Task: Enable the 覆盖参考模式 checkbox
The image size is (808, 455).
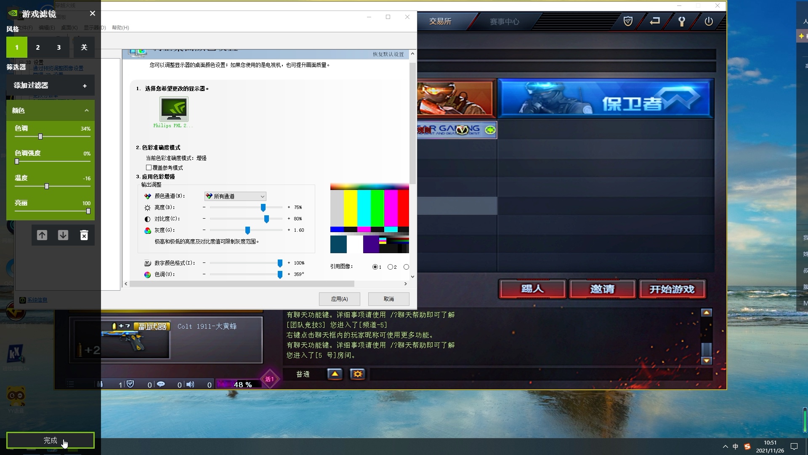Action: point(149,168)
